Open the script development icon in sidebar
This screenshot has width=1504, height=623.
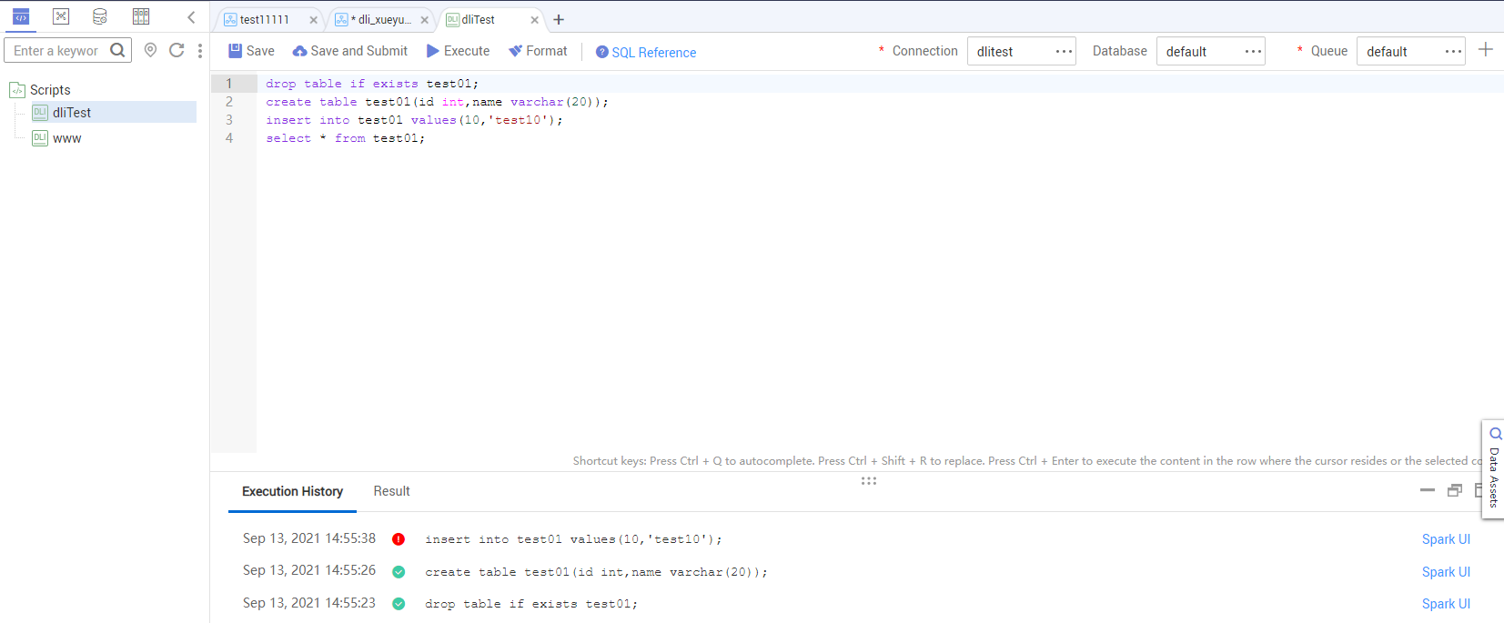[21, 16]
